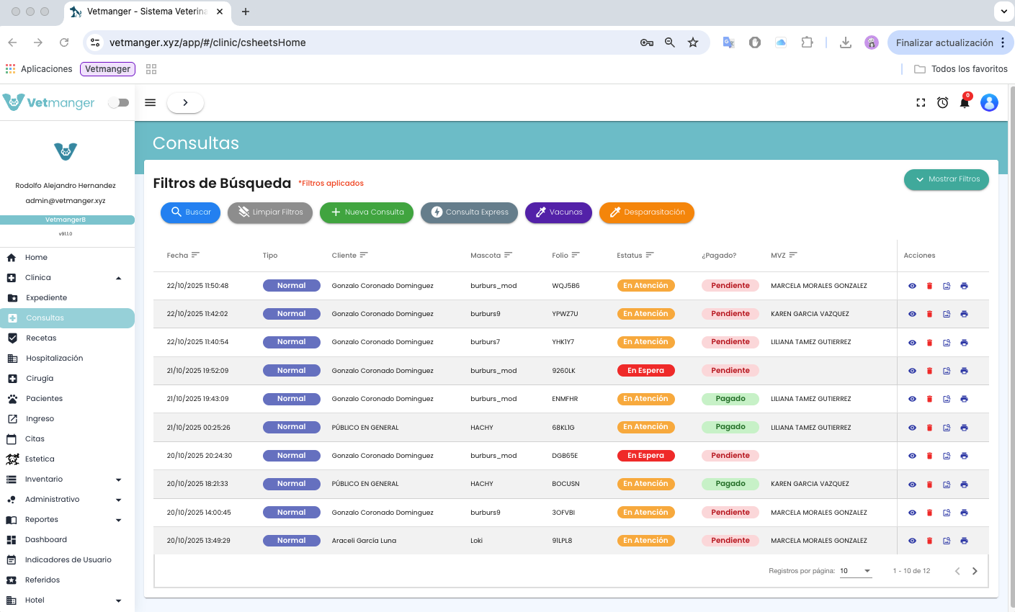The height and width of the screenshot is (612, 1015).
Task: Expand the Mostrar Filtros panel
Action: 946,179
